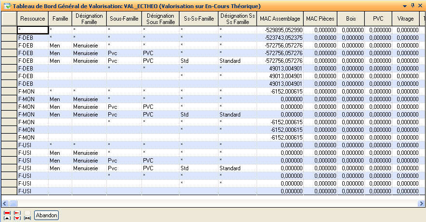The image size is (426, 222).
Task: Click the left scroll arrow of horizontal scrollbar
Action: point(5,204)
